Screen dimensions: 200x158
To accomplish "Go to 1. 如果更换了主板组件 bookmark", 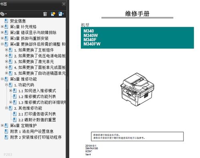I will tap(34, 50).
